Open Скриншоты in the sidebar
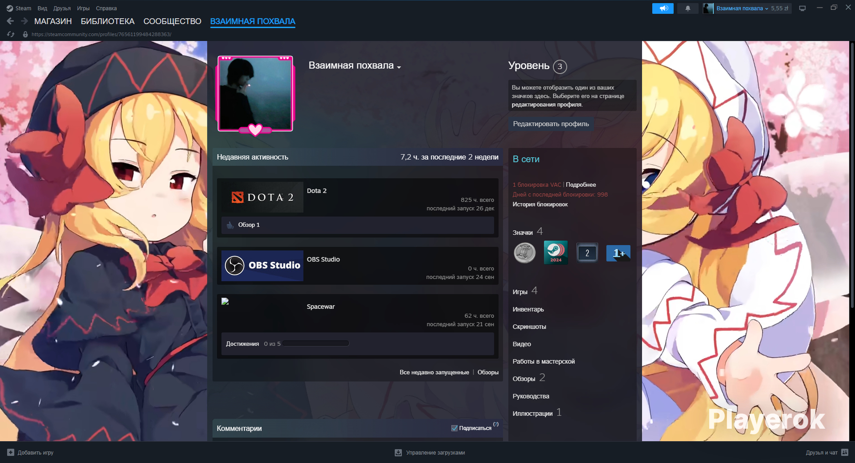 529,326
